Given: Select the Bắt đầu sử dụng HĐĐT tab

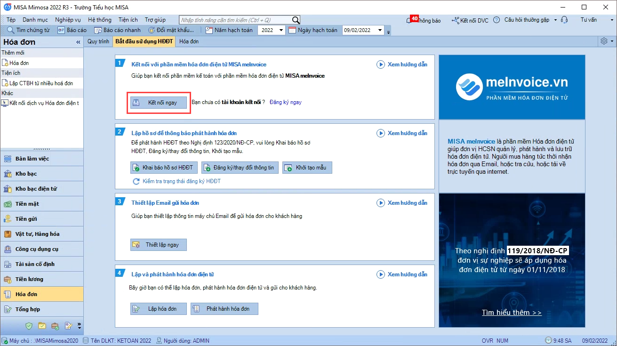Looking at the screenshot, I should [144, 41].
